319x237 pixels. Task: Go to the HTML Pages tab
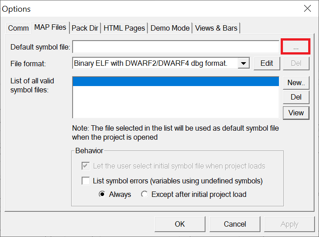pos(124,28)
